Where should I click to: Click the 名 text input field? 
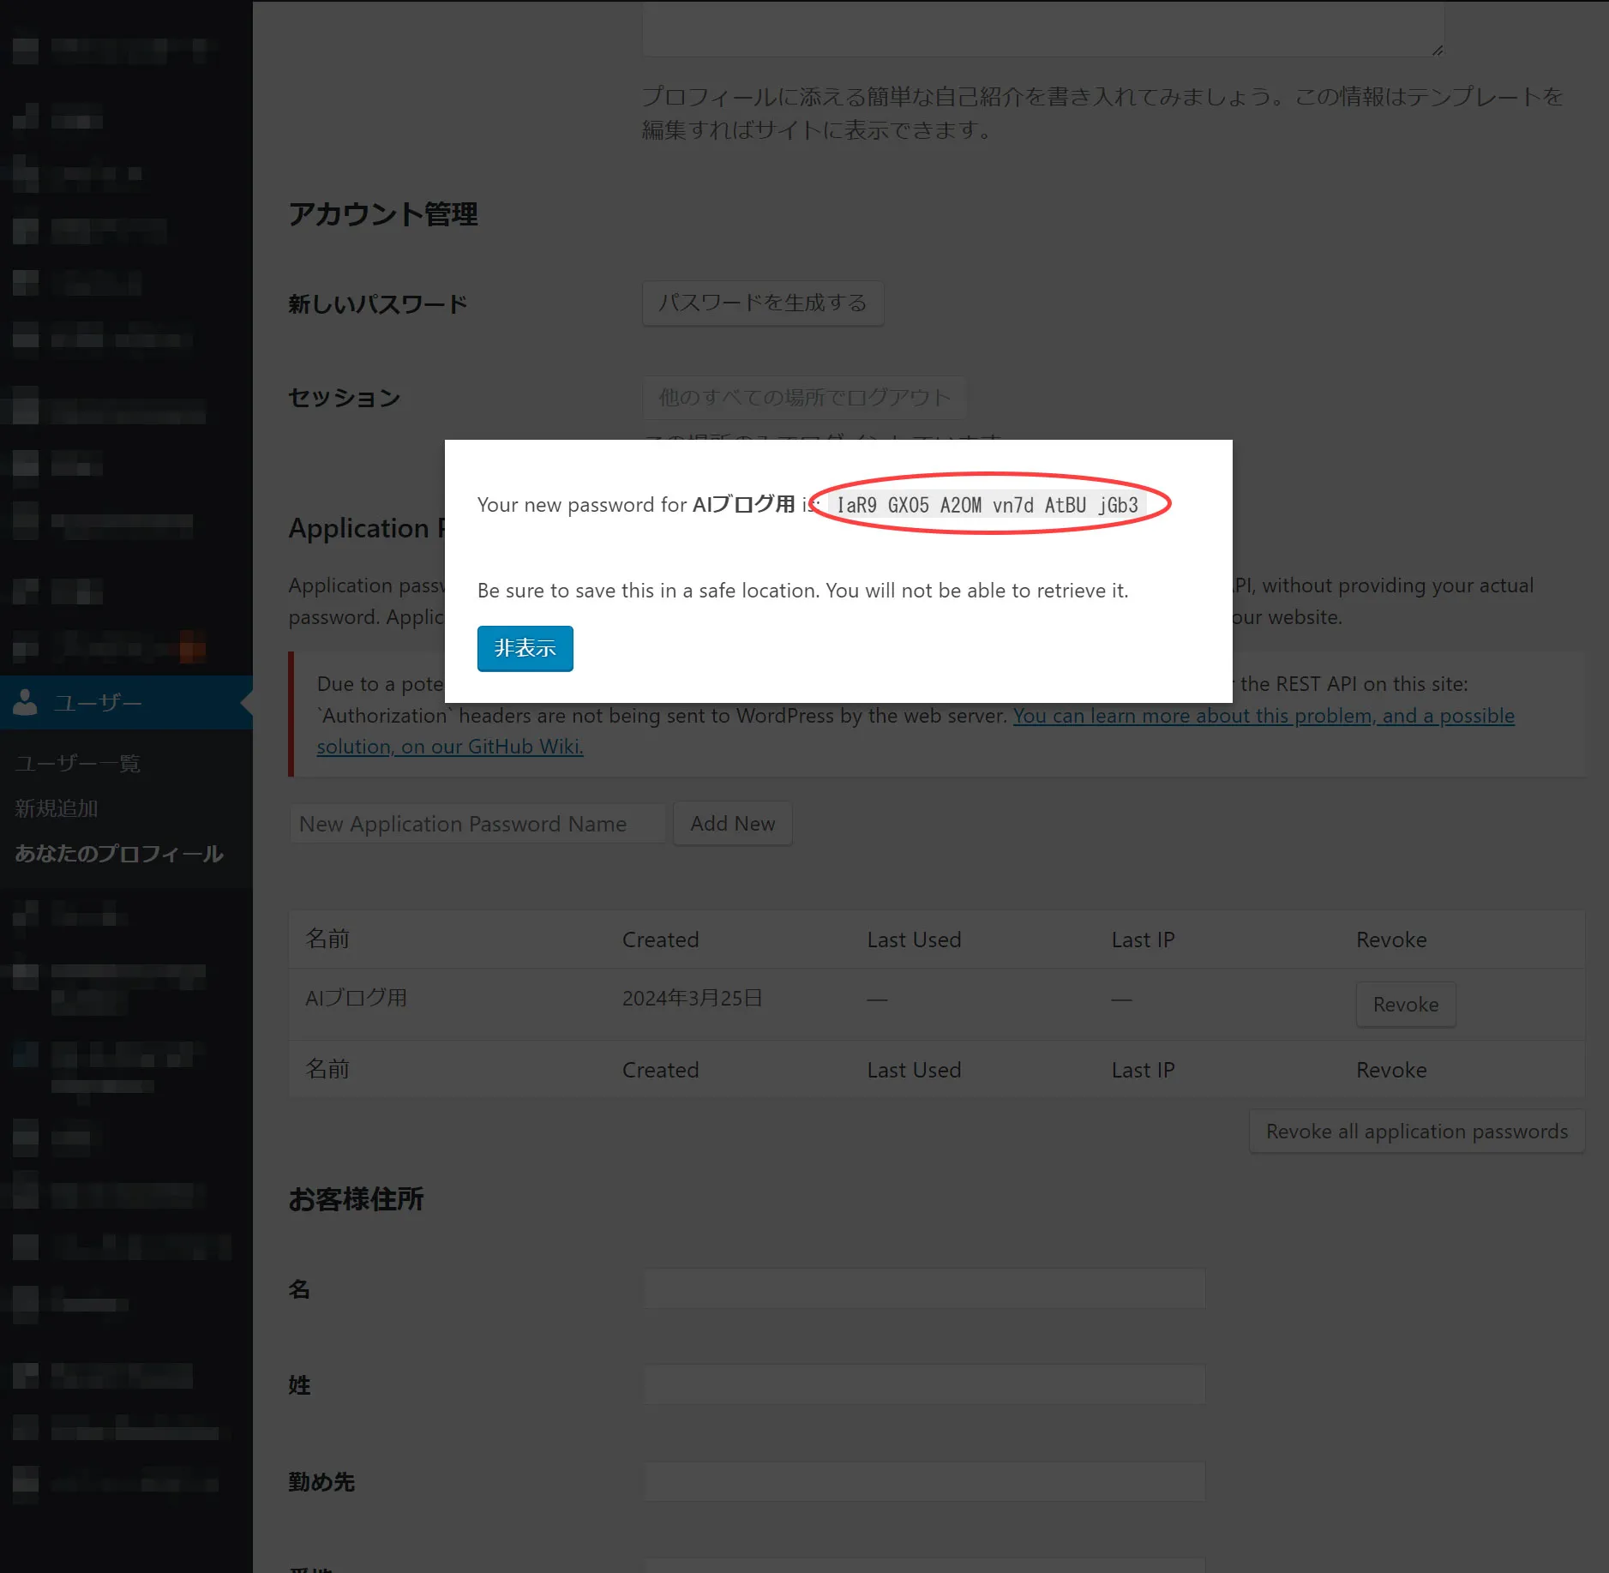click(x=924, y=1289)
